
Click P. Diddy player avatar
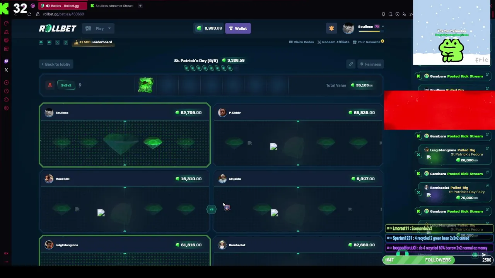[222, 112]
